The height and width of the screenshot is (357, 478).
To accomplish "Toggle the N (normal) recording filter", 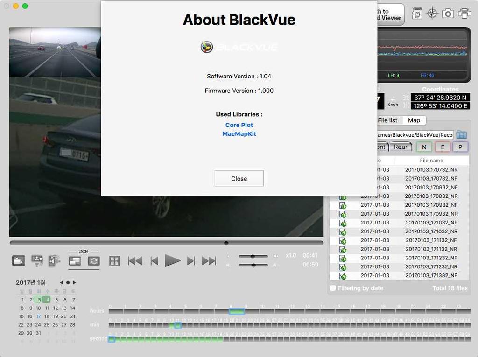I will tap(424, 147).
